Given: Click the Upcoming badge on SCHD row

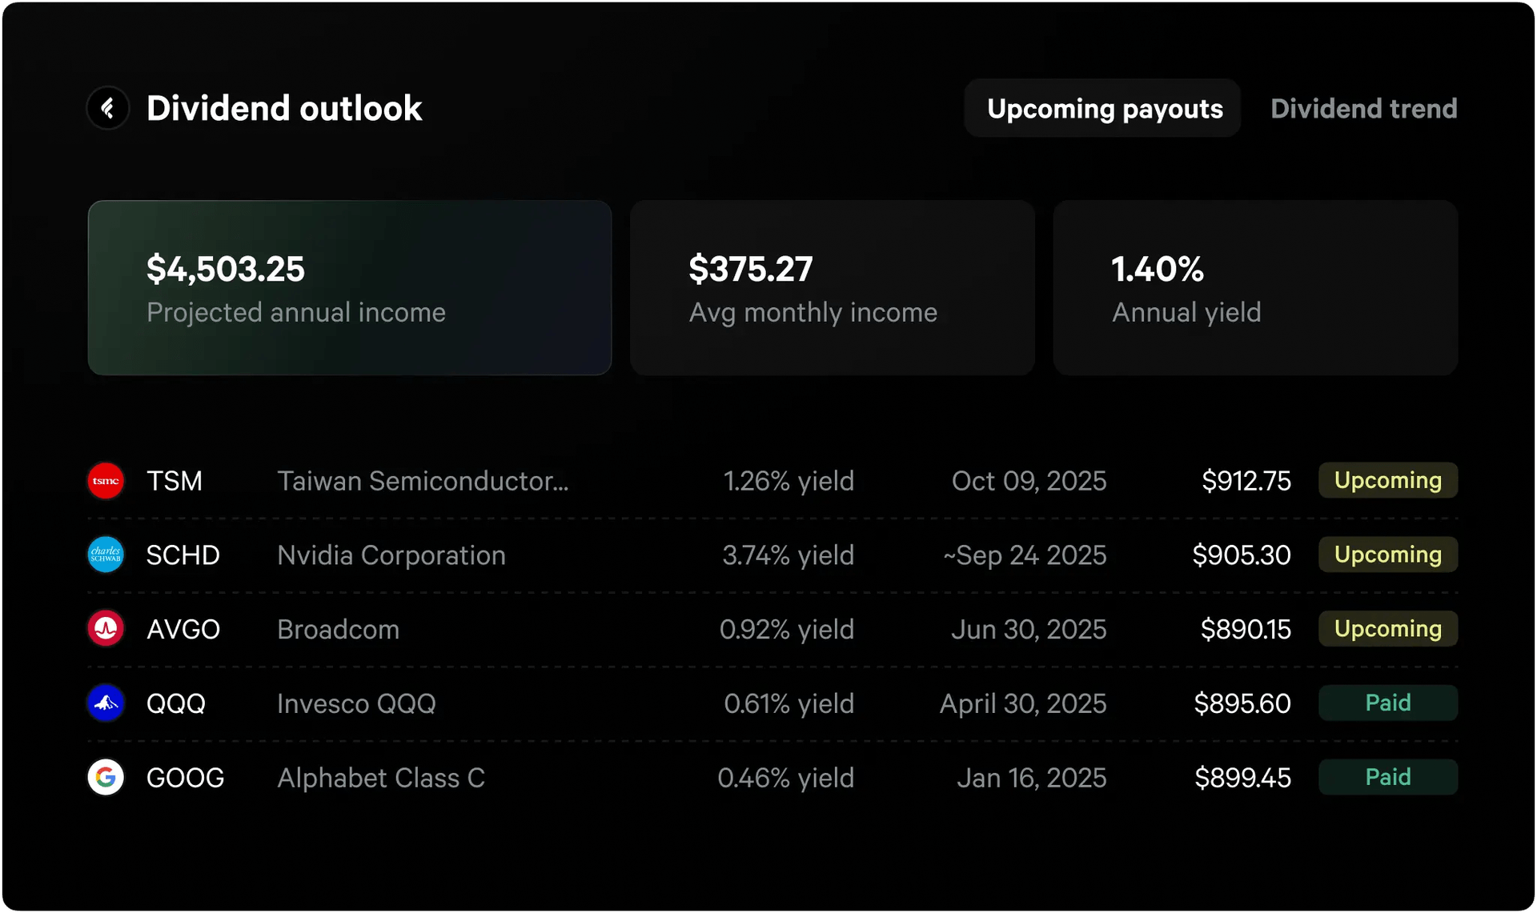Looking at the screenshot, I should 1387,555.
